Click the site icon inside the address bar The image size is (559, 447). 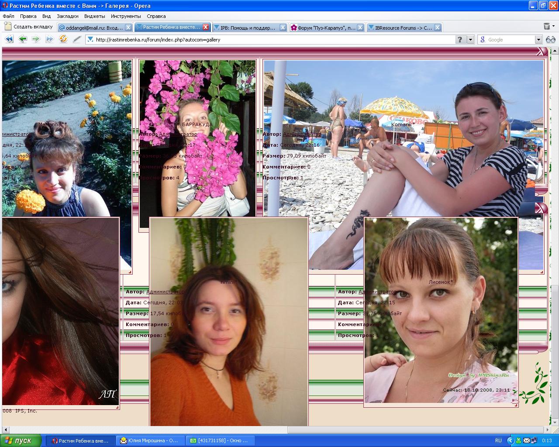coord(90,40)
